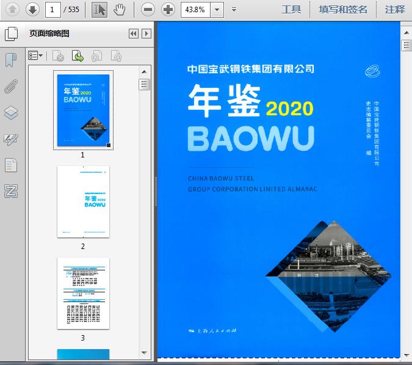Open the zoom percentage dropdown
Image resolution: width=412 pixels, height=365 pixels.
[x=217, y=10]
